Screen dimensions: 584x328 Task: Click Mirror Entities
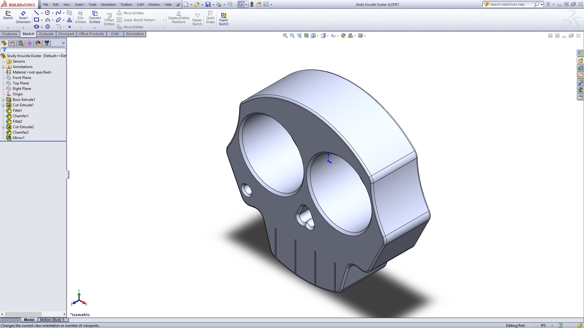click(130, 13)
